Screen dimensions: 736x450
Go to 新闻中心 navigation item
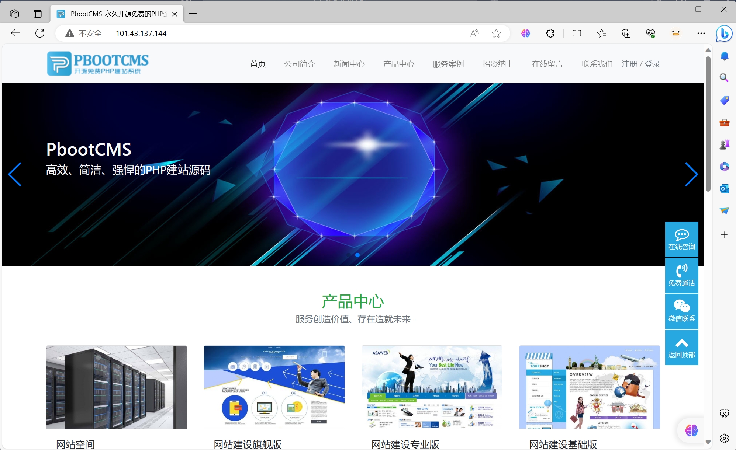point(349,64)
